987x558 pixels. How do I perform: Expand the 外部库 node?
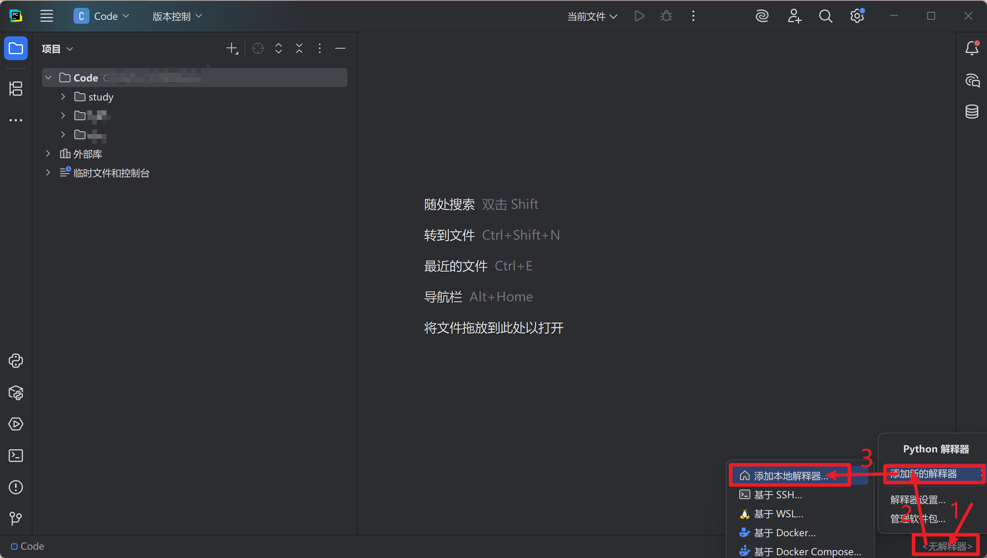coord(48,154)
